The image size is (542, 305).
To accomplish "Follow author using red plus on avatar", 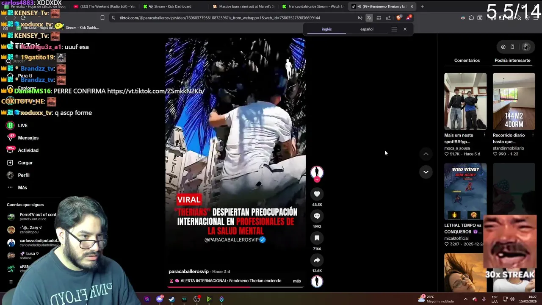I will point(317,179).
